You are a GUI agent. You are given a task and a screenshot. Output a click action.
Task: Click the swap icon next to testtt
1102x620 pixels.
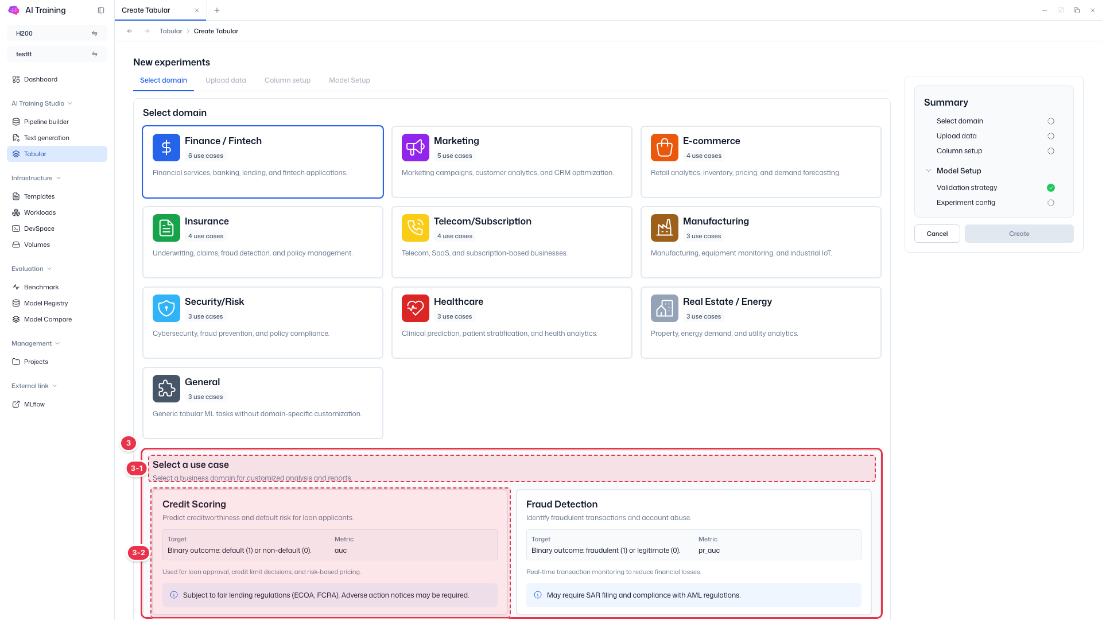(x=95, y=54)
